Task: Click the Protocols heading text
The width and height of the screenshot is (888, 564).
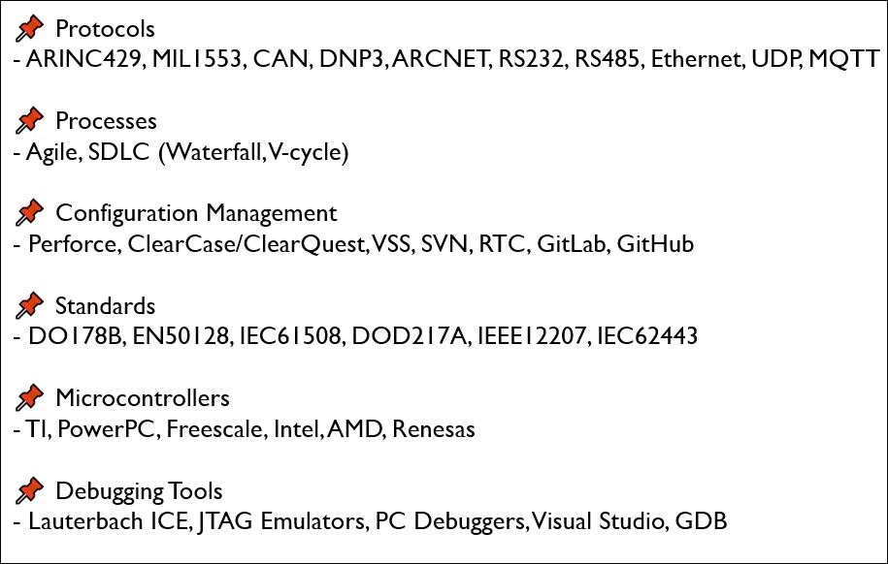Action: (105, 29)
